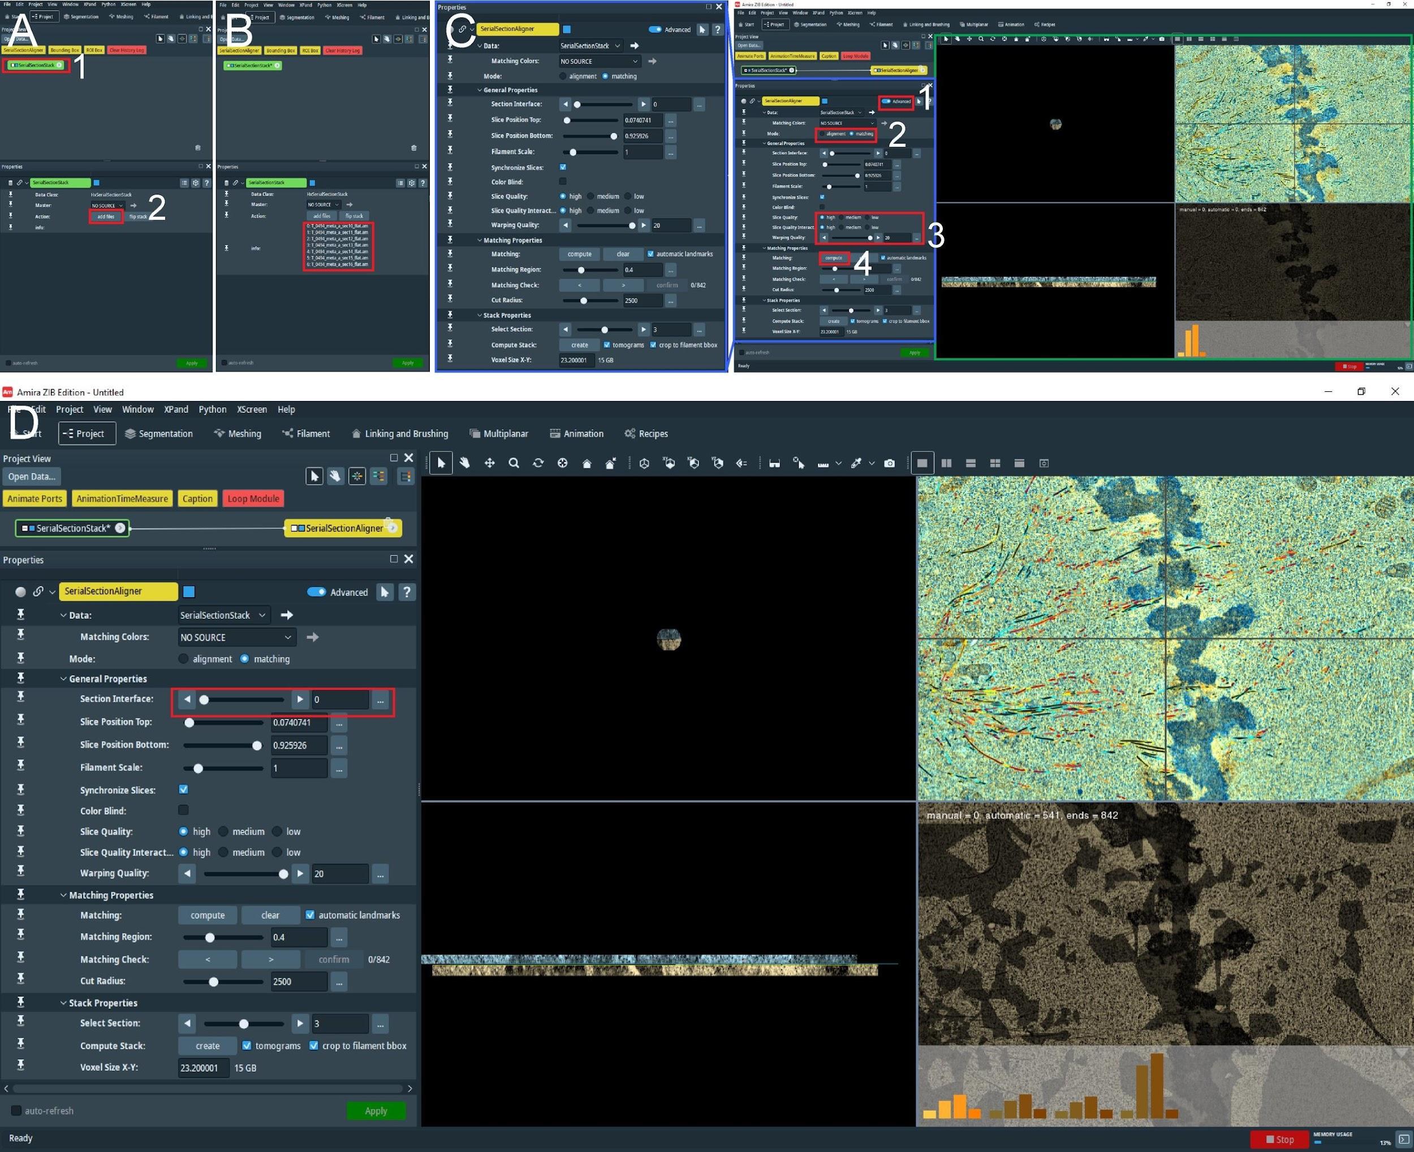Select the hand Trackball tool in panel D viewer toolbar
Viewport: 1414px width, 1152px height.
click(x=465, y=463)
